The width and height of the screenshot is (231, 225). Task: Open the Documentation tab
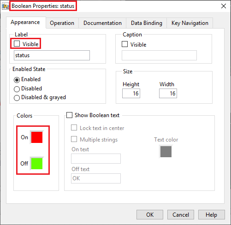click(x=102, y=23)
